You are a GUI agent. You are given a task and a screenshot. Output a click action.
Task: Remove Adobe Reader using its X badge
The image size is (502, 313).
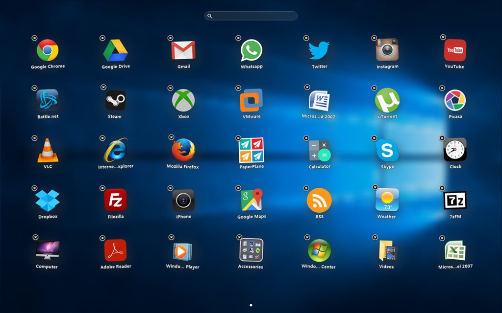pyautogui.click(x=102, y=238)
